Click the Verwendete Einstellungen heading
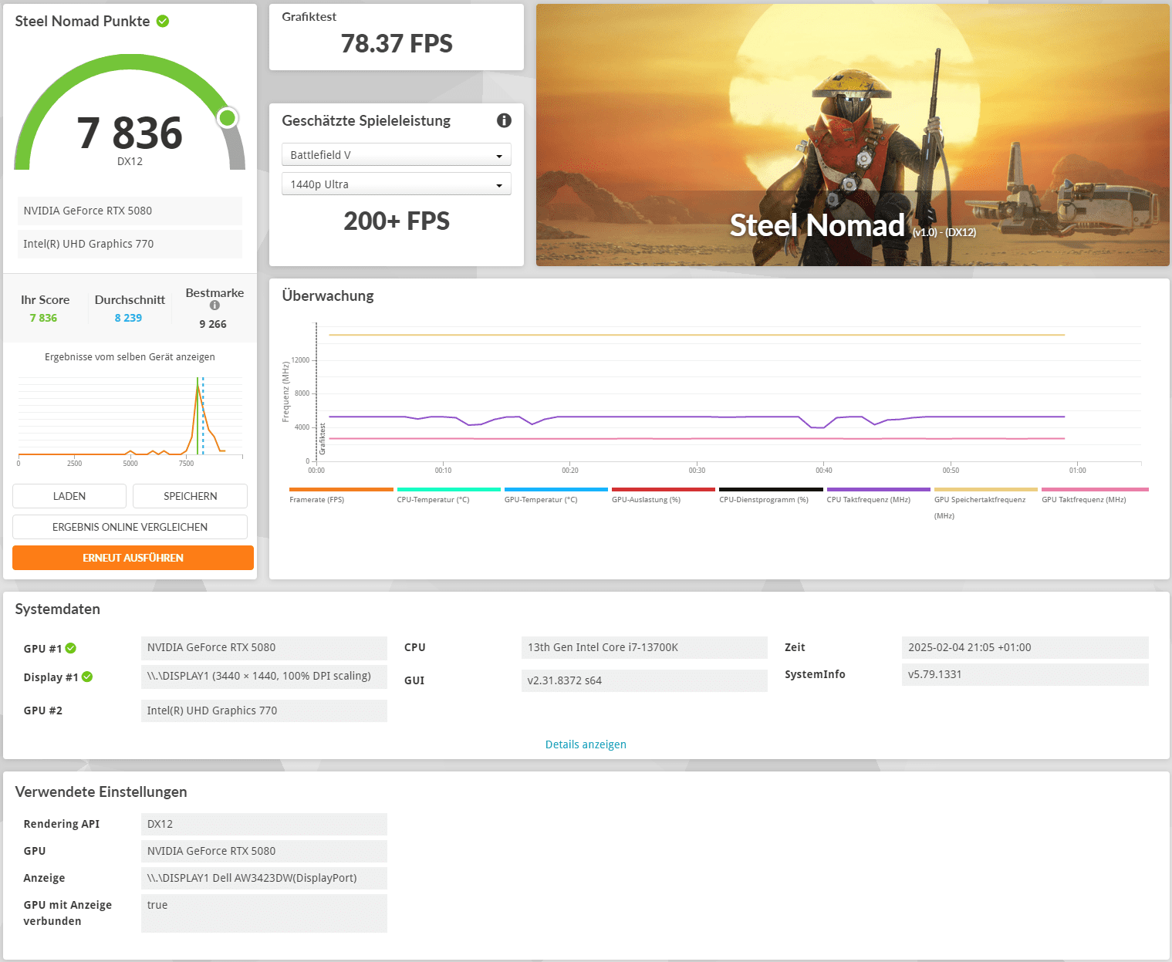 (101, 792)
